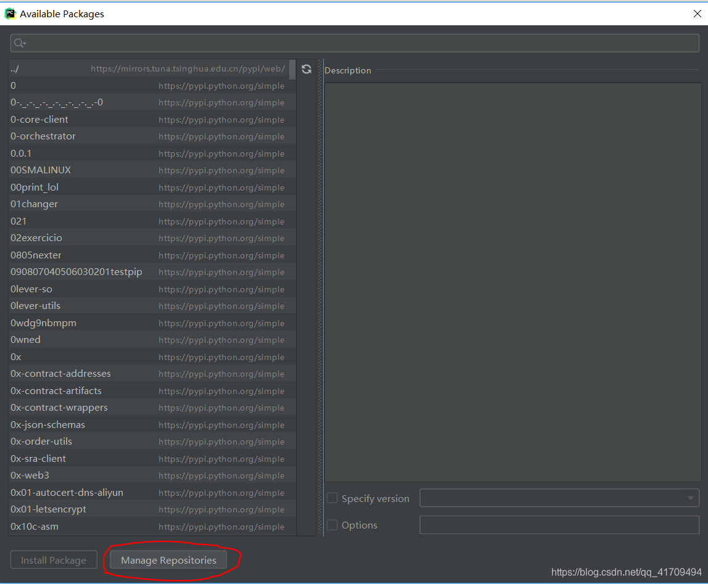708x584 pixels.
Task: Select the 0x-contract-wrappers package
Action: tap(152, 408)
